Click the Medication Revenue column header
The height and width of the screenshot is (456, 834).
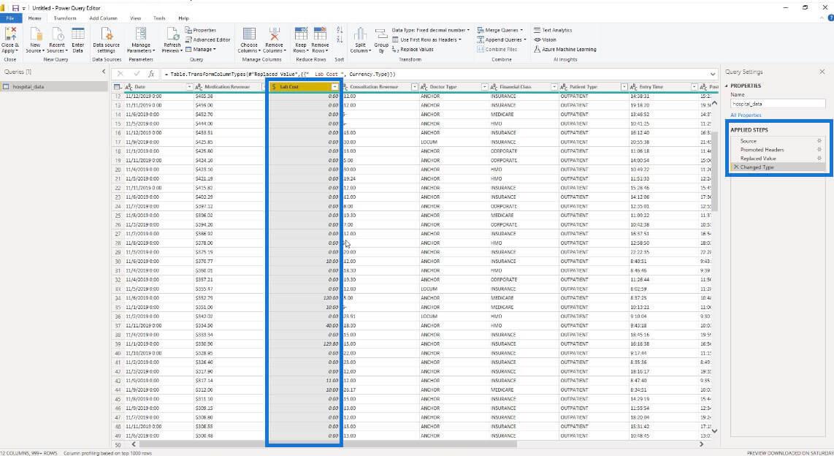tap(227, 87)
